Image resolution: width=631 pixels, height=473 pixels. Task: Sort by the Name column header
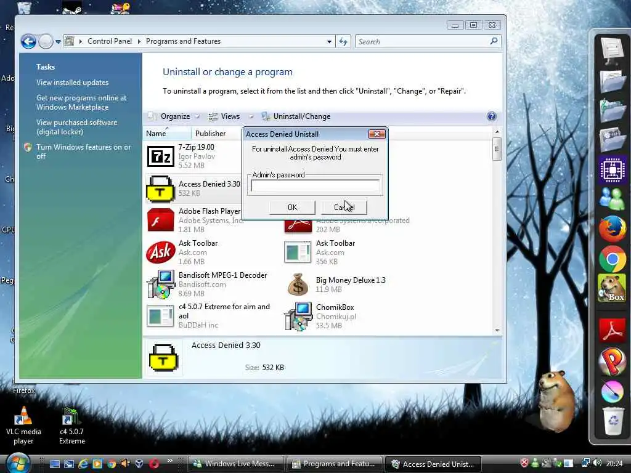166,134
